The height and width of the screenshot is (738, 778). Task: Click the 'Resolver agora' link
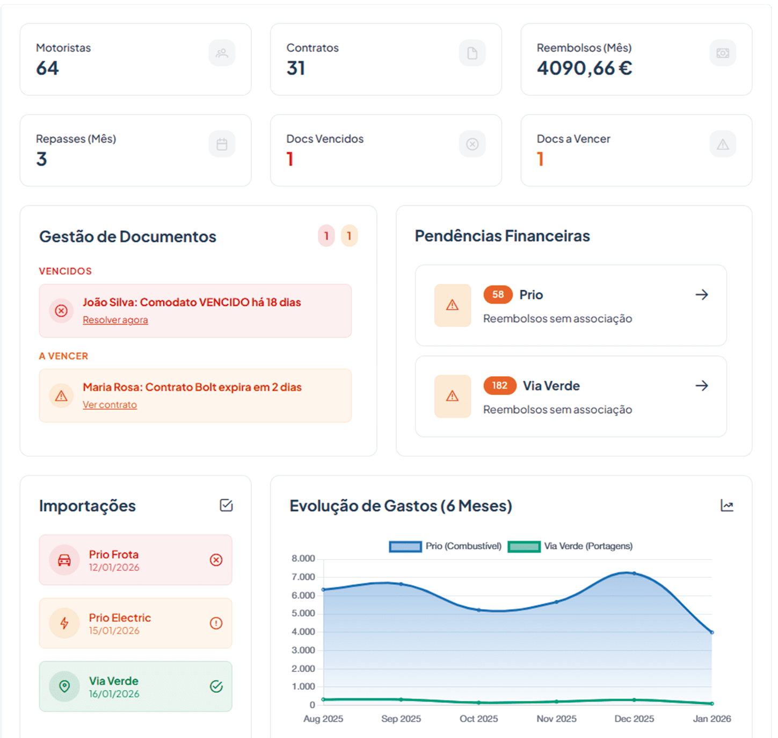[x=115, y=320]
